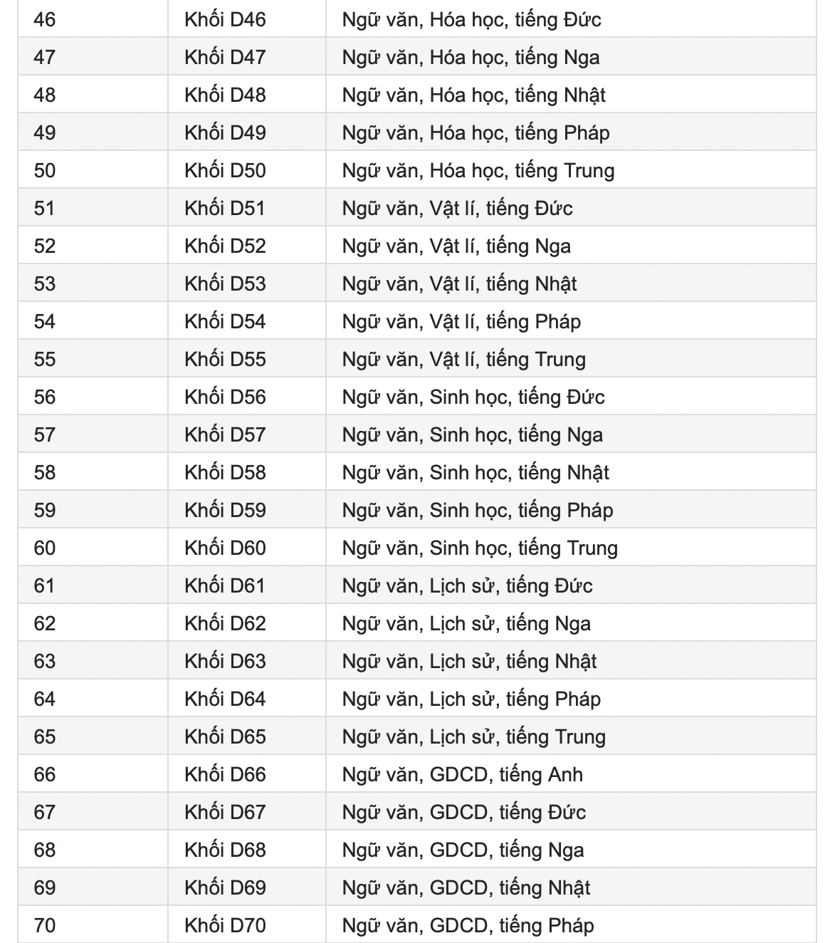830x943 pixels.
Task: Select 'Ngữ văn, Lịch sử, tiếng Đức'
Action: (468, 586)
